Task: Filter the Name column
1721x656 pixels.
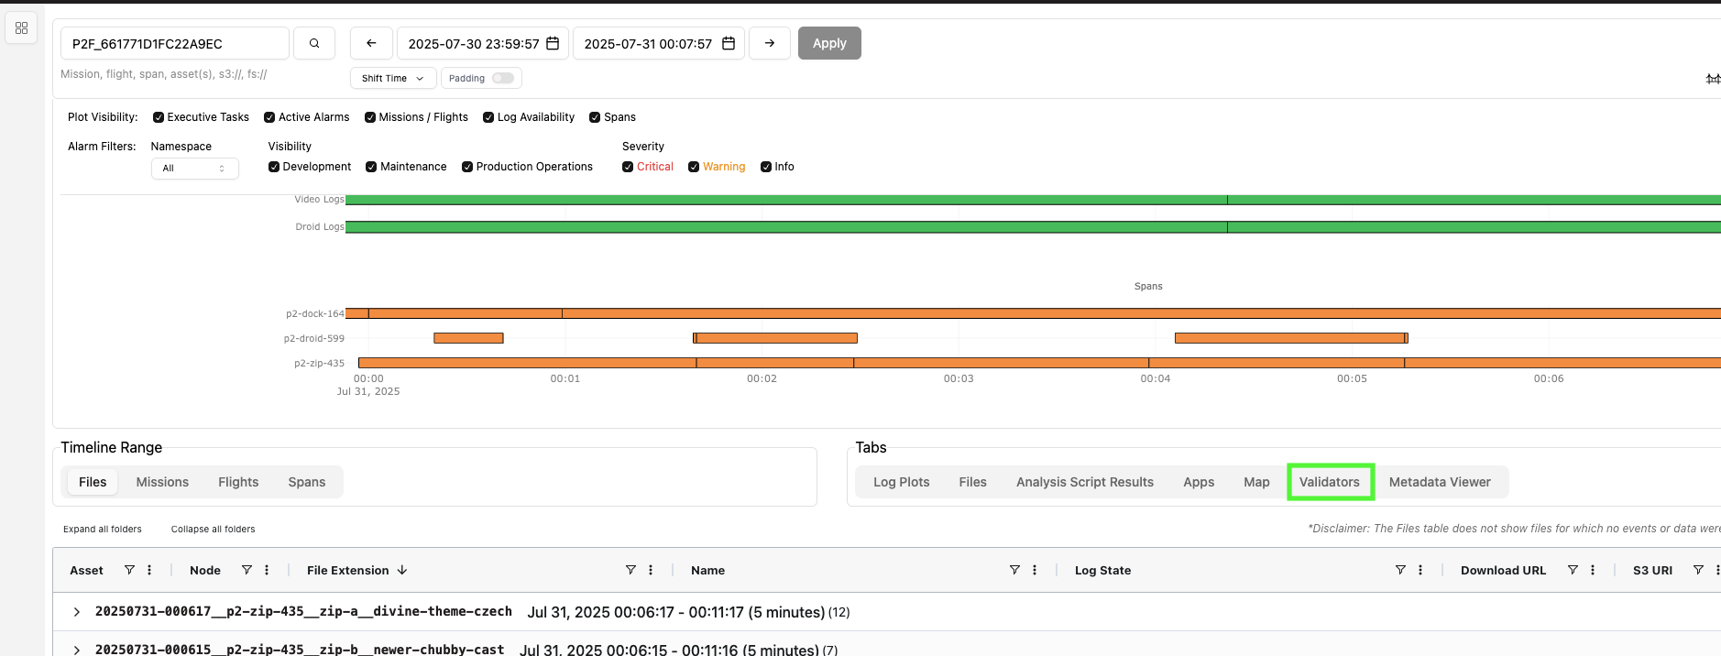Action: [1014, 570]
